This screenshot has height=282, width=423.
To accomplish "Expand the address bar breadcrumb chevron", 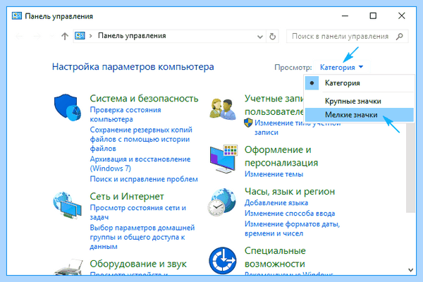I will (x=91, y=36).
